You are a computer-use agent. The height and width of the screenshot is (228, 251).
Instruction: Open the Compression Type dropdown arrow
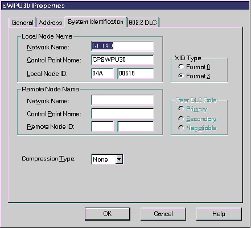[x=119, y=159]
